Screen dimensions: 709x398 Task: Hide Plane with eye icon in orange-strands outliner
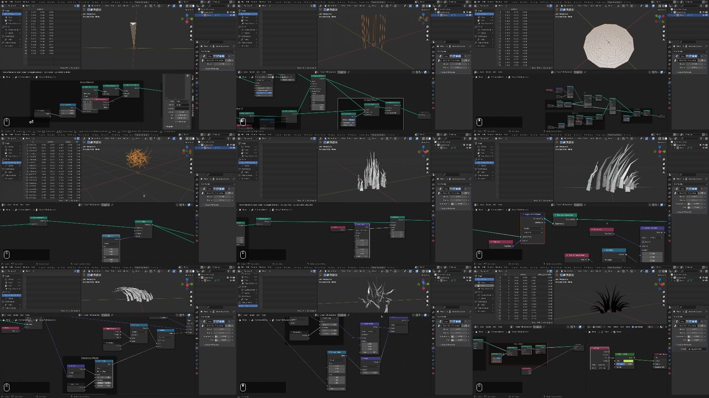[467, 15]
